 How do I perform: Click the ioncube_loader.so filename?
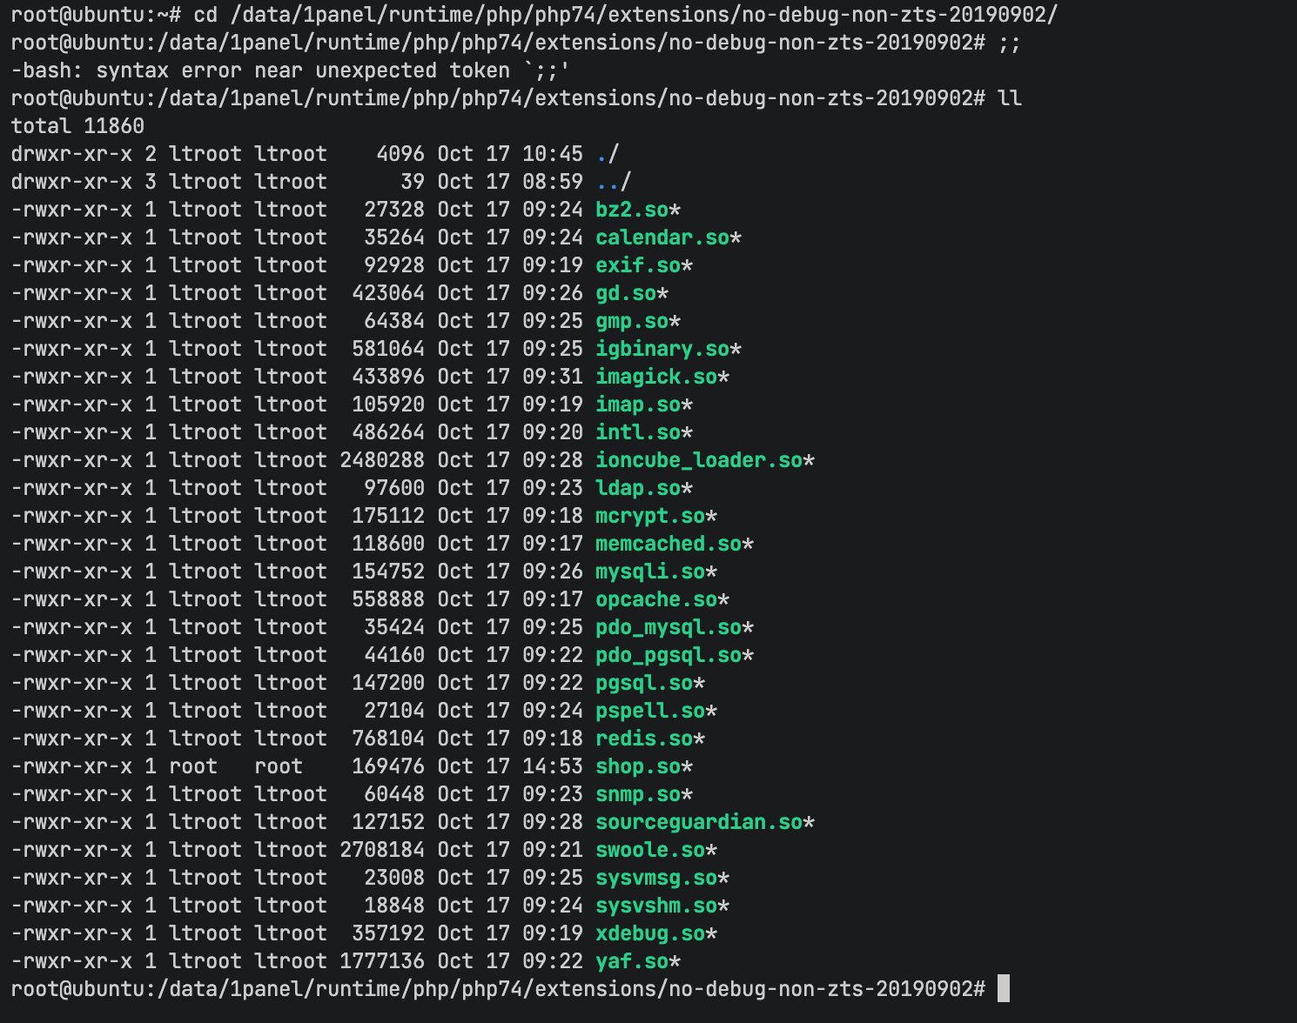(x=699, y=460)
